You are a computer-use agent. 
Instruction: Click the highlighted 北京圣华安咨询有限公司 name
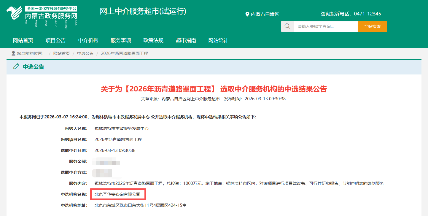[118, 194]
